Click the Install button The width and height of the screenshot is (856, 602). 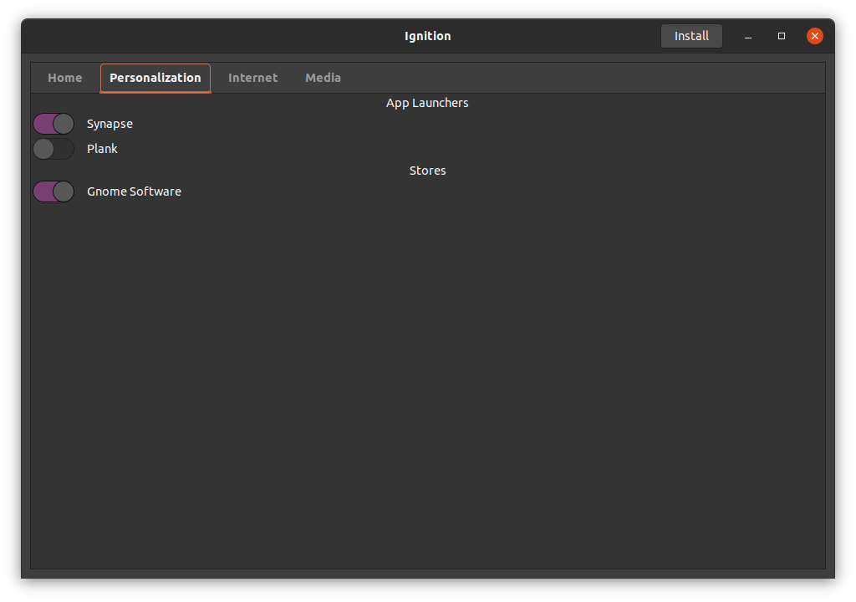[x=691, y=36]
